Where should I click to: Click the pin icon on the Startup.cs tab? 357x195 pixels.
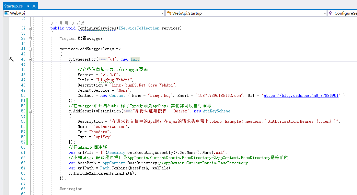pos(28,6)
